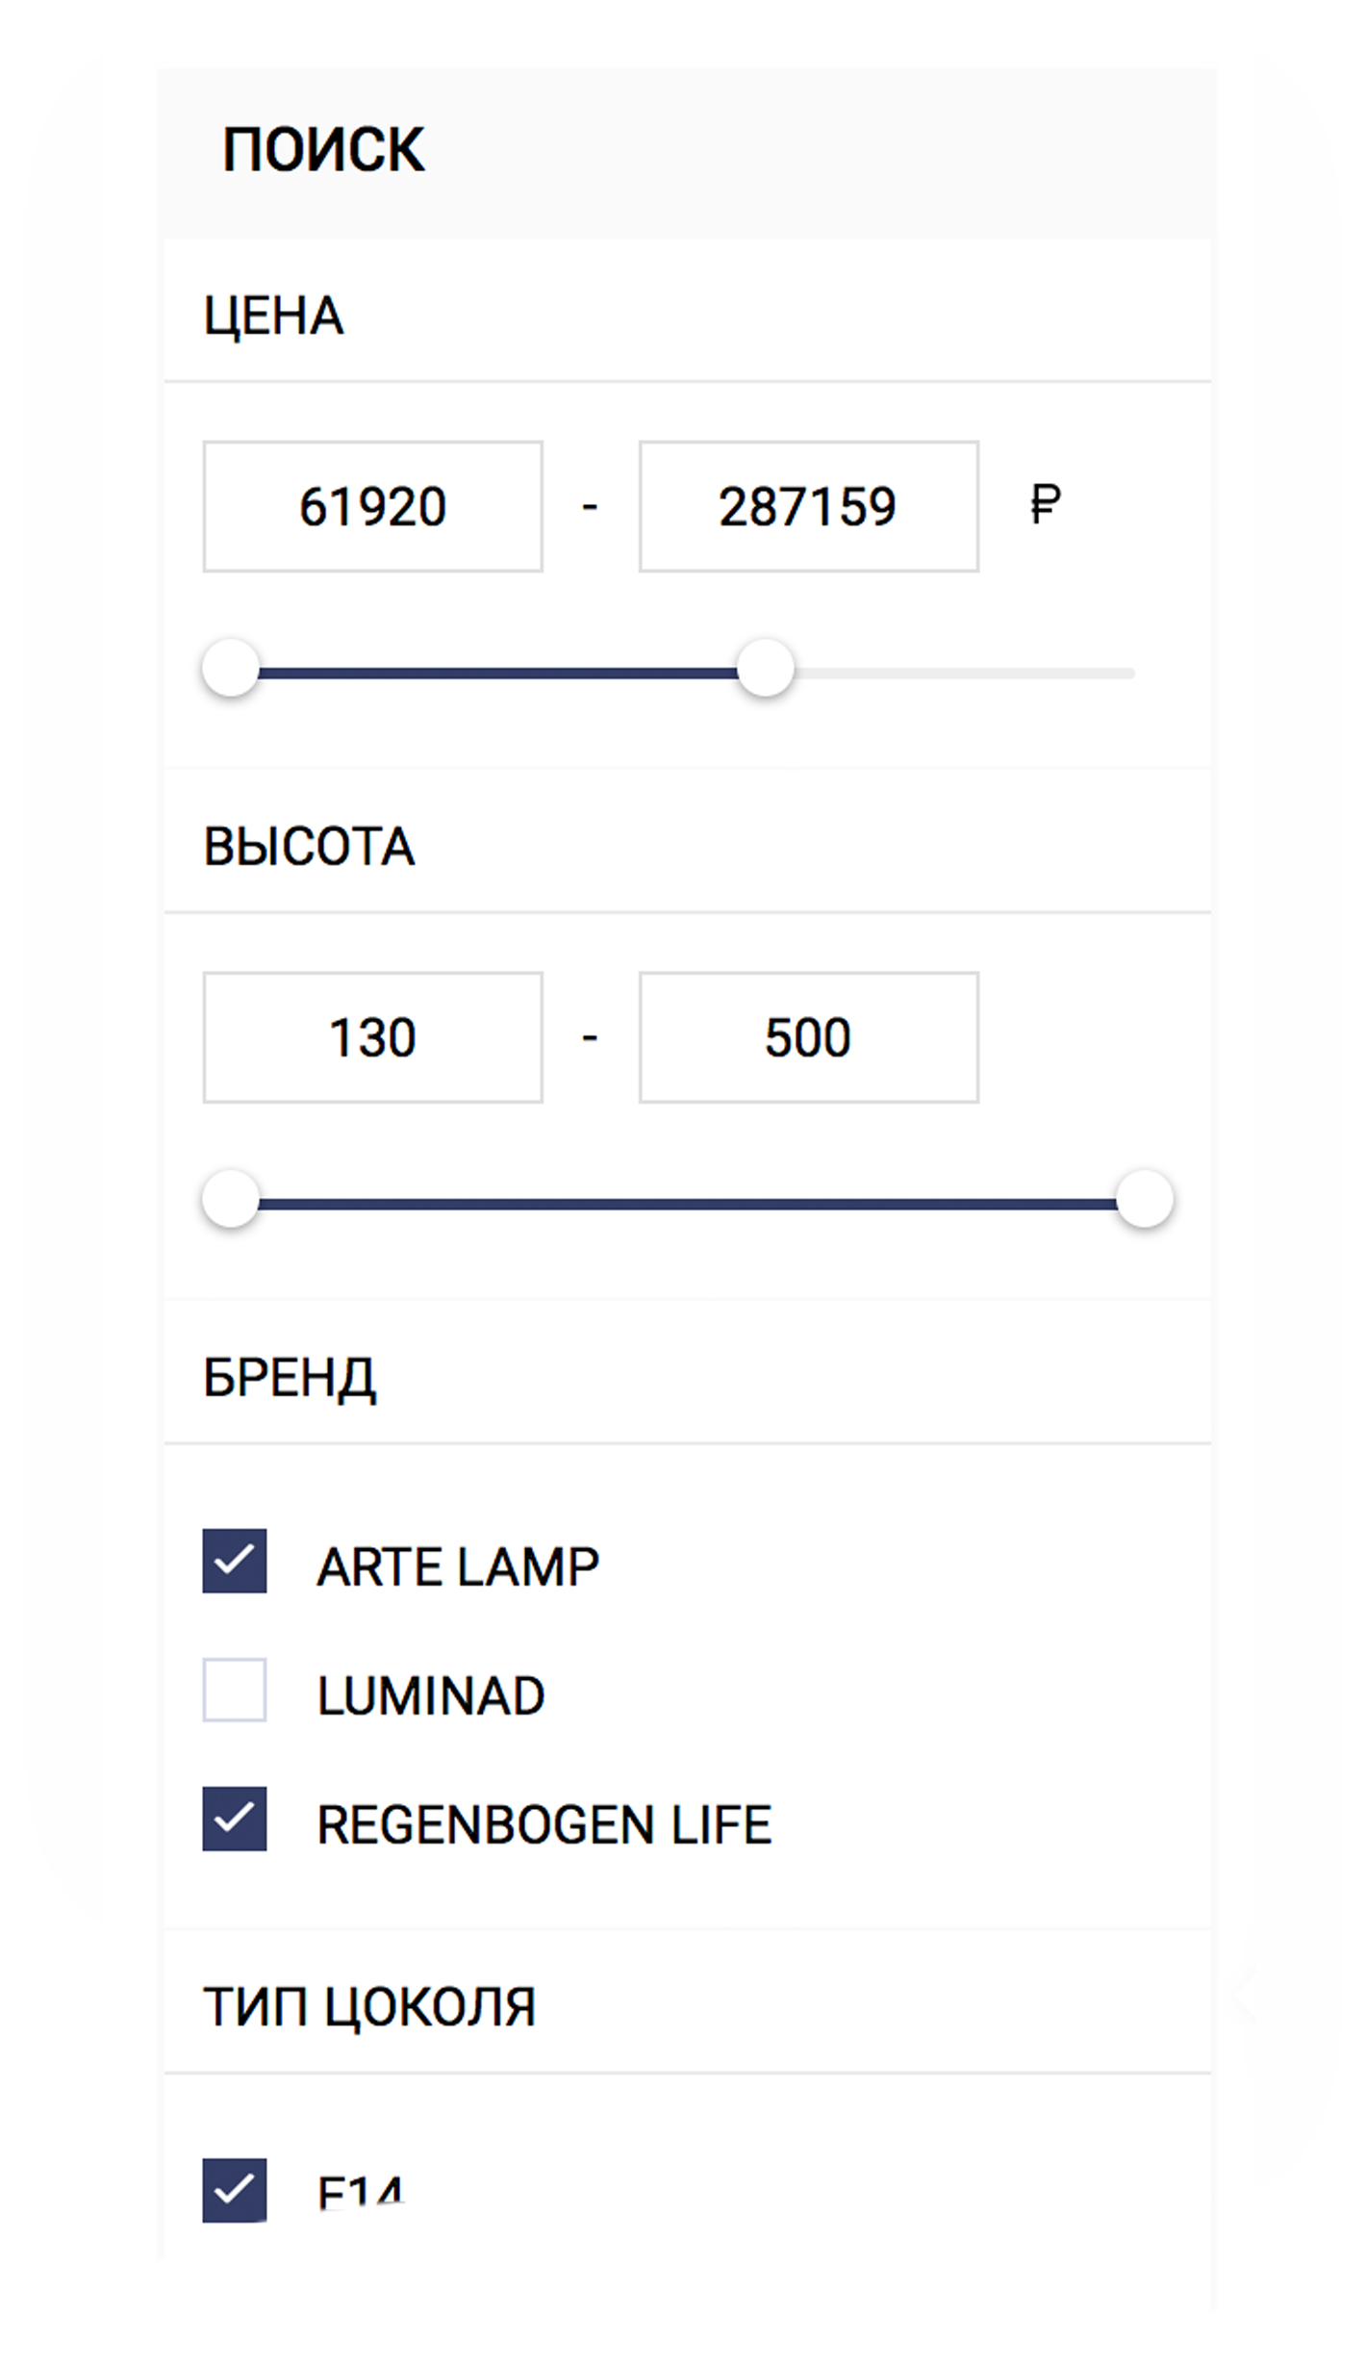Check the LUMINAD brand checkbox

coord(234,1690)
